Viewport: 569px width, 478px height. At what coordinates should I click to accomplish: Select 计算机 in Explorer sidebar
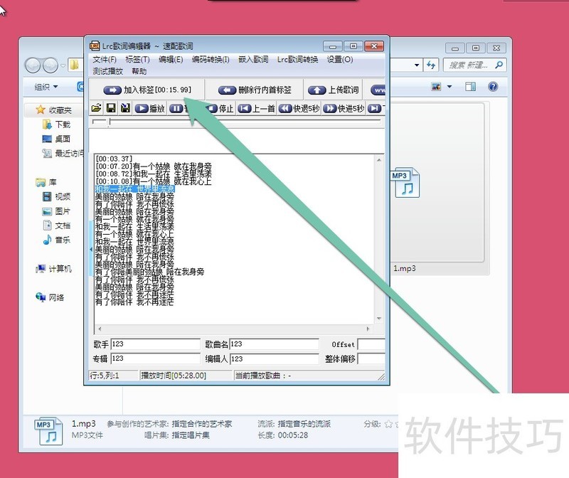54,269
